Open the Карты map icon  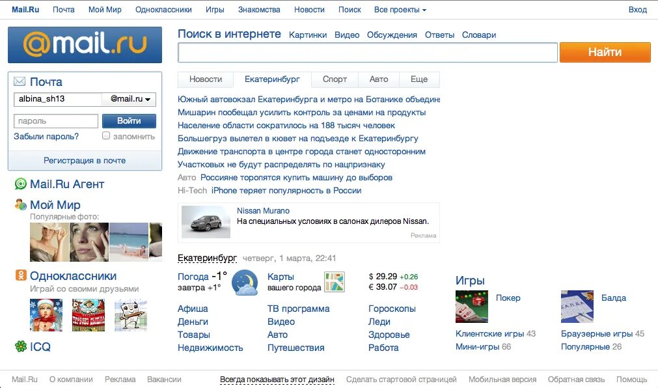335,282
